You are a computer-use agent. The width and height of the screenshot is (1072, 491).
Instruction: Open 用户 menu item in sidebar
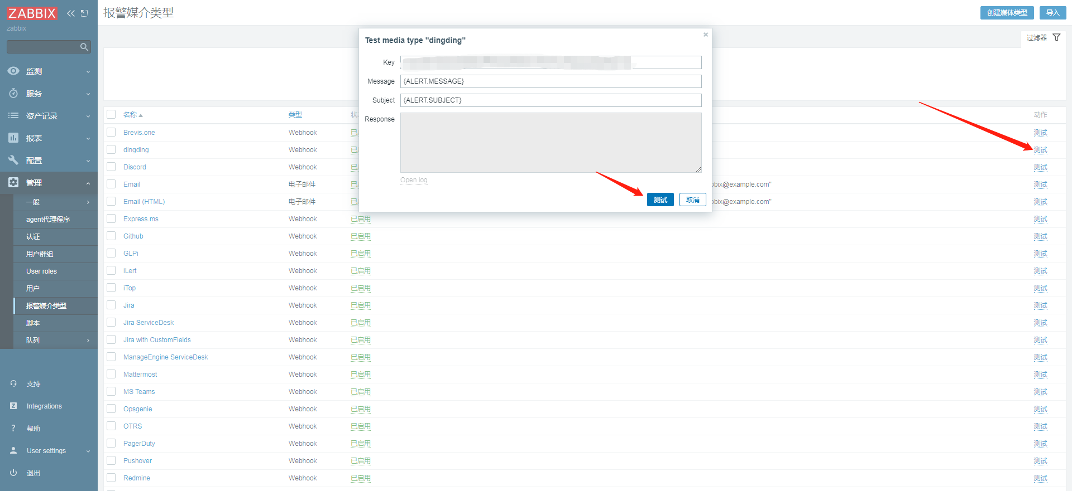55,288
